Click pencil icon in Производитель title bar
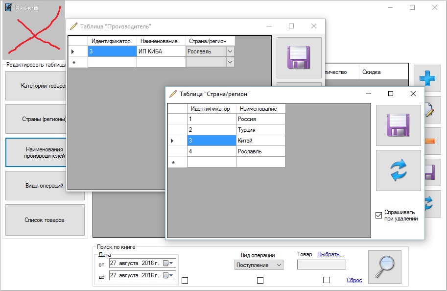 pyautogui.click(x=73, y=26)
